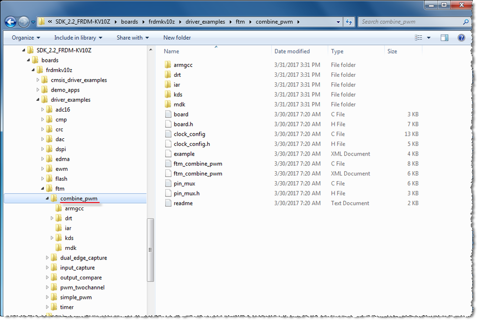477x320 pixels.
Task: Click the New folder button
Action: tap(176, 38)
